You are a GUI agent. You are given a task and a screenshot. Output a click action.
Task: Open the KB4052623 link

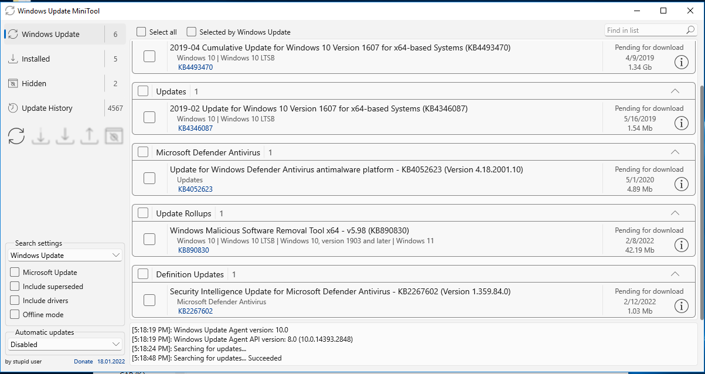[195, 189]
